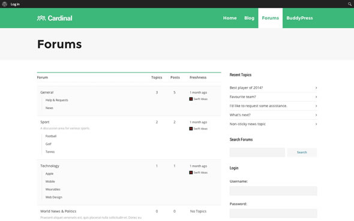Open the Football subforum
Image resolution: width=354 pixels, height=221 pixels.
point(51,136)
